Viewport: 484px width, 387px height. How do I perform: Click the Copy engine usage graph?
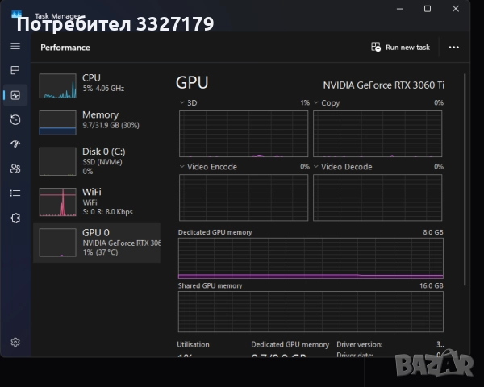click(x=378, y=134)
